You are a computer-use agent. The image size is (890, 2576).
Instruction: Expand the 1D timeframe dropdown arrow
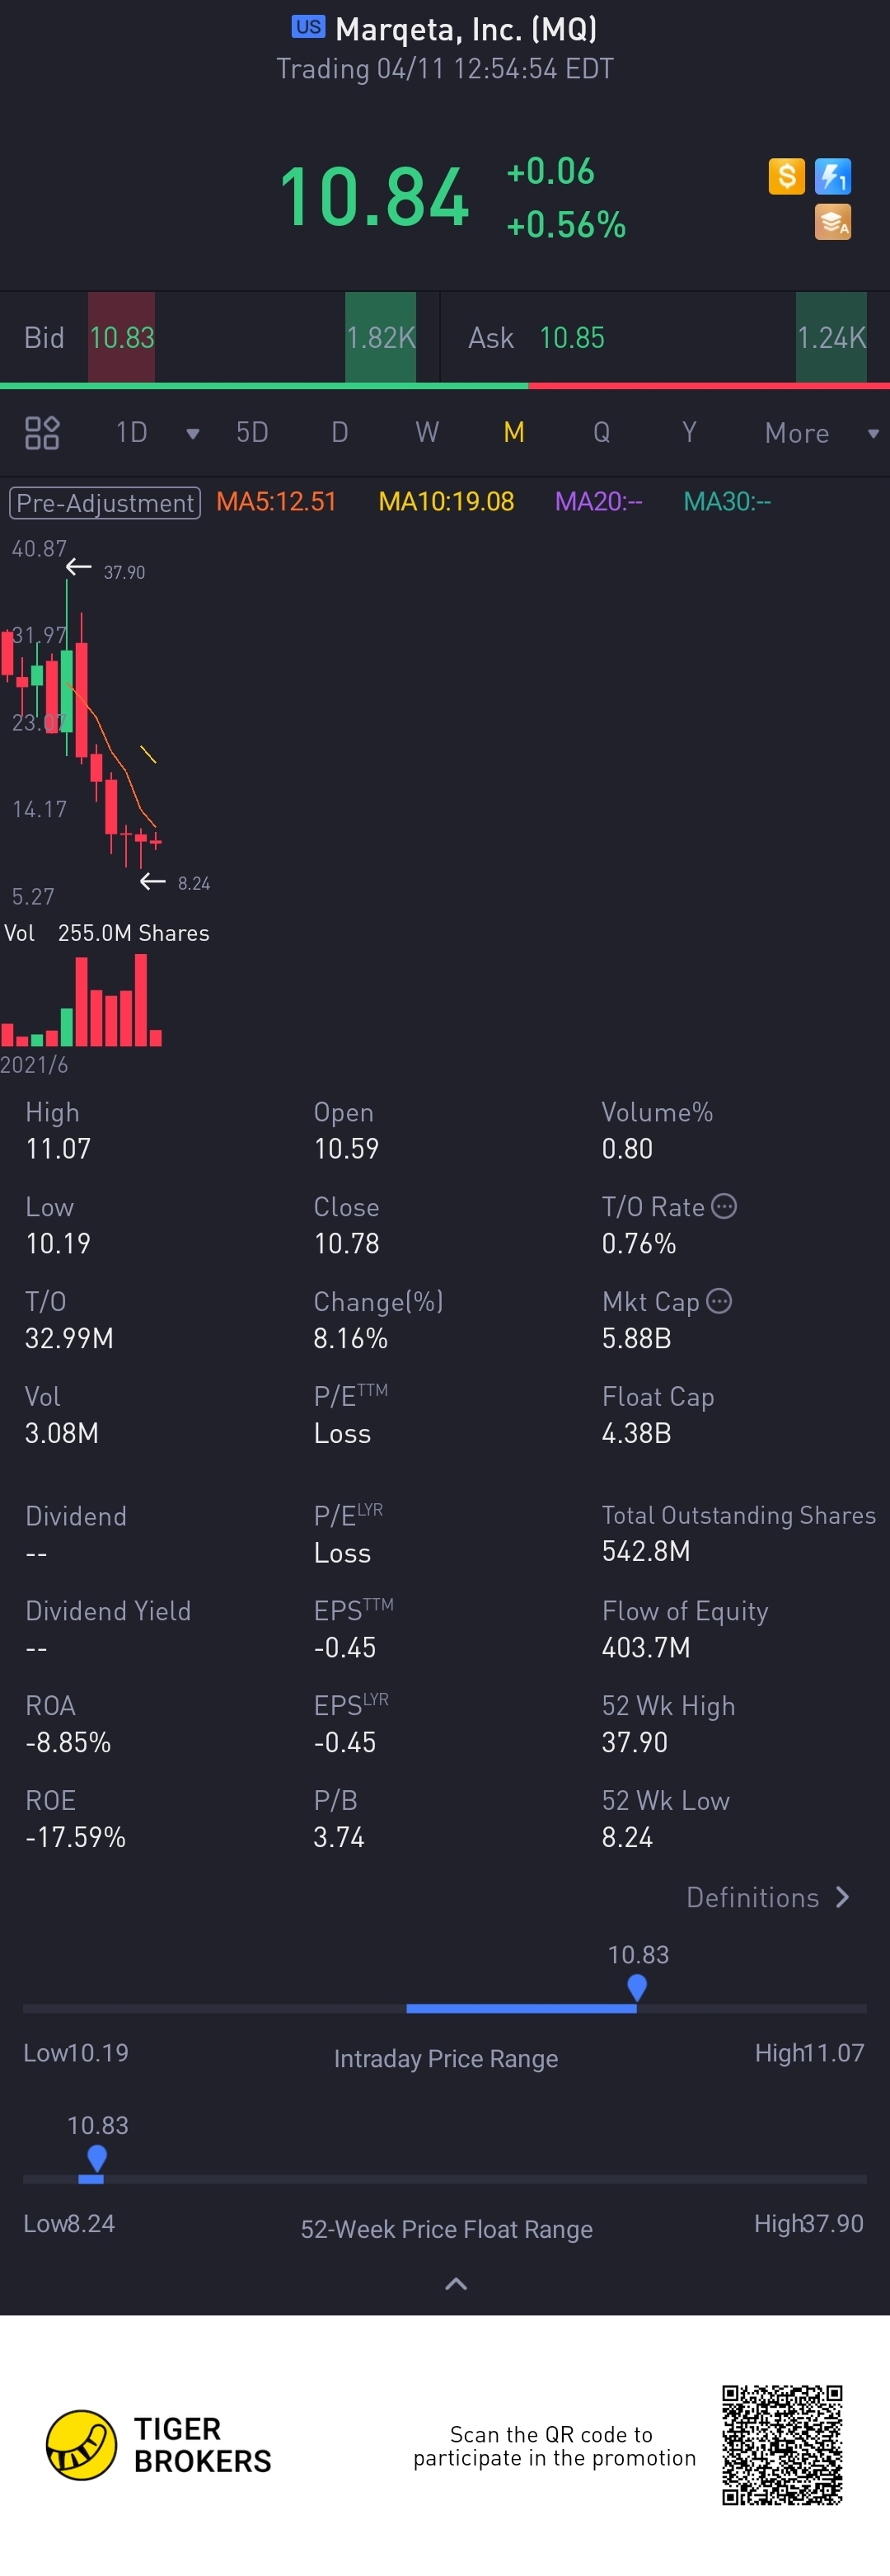point(193,433)
